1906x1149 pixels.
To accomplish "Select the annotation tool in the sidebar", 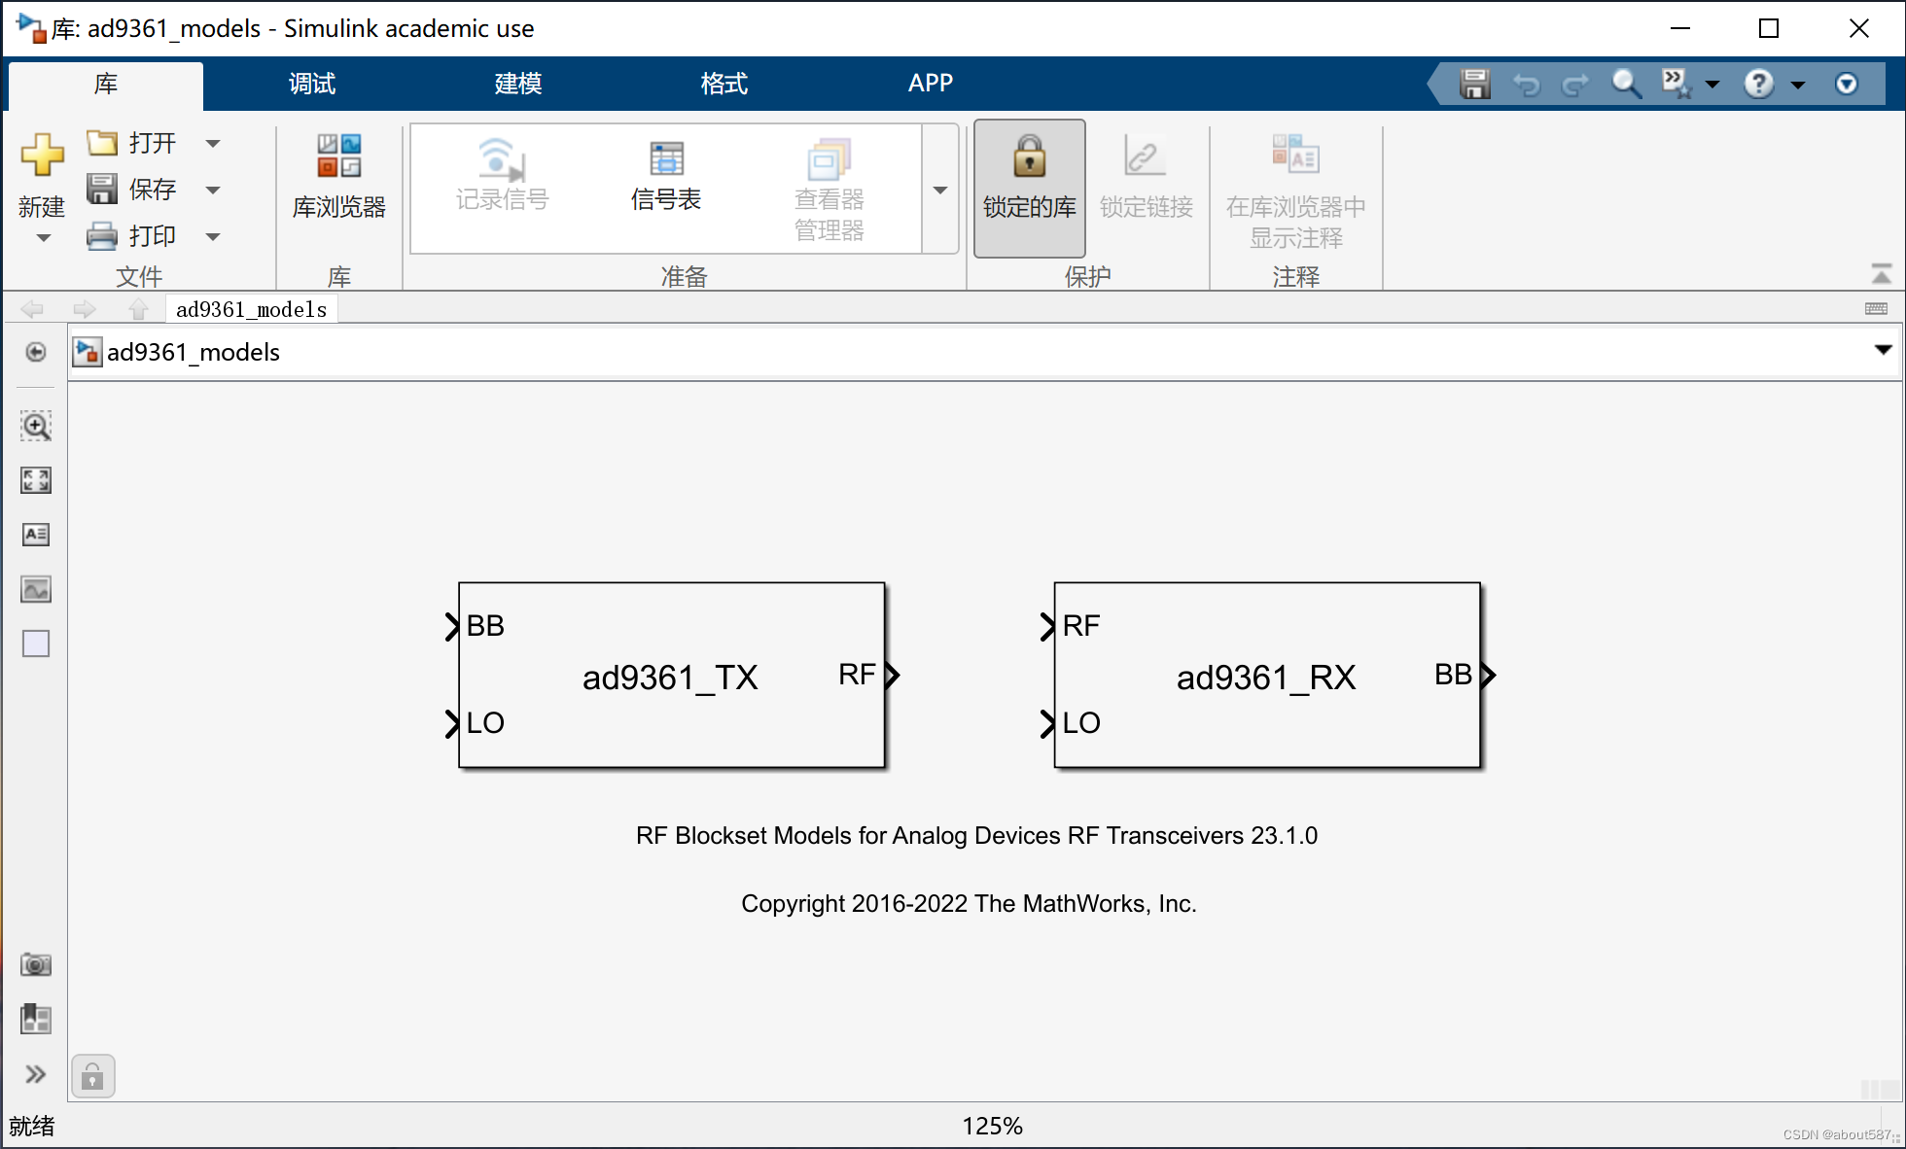I will [x=35, y=534].
